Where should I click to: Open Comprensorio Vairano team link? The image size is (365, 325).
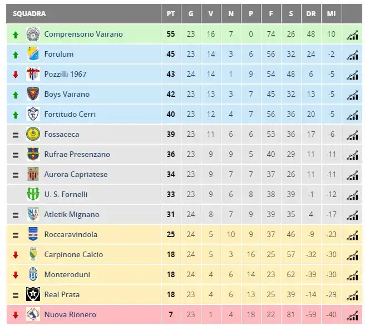83,34
